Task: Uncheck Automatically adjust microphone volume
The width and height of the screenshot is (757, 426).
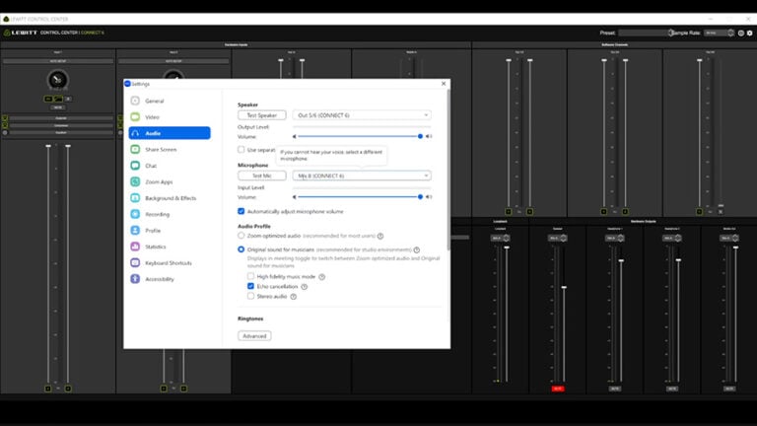Action: coord(241,211)
